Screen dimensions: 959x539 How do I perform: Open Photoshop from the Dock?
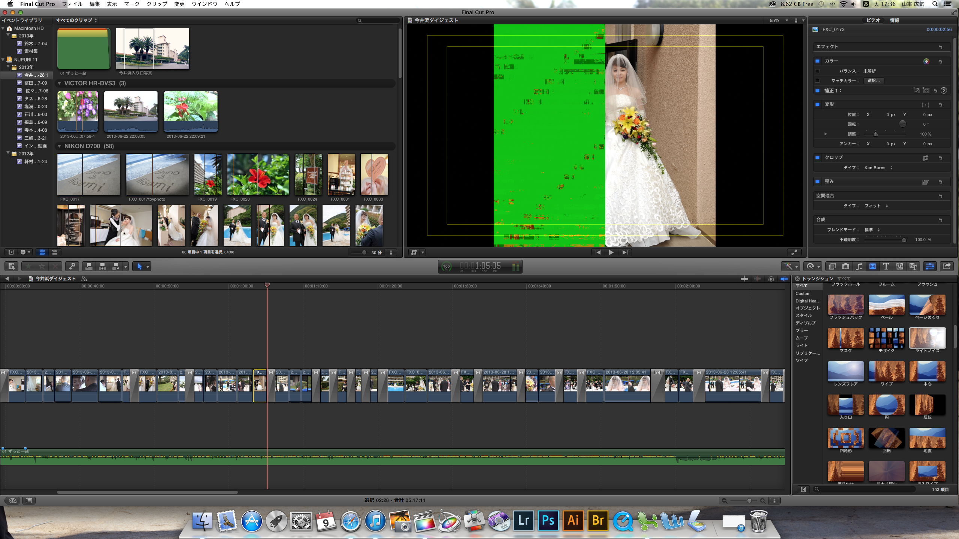548,521
